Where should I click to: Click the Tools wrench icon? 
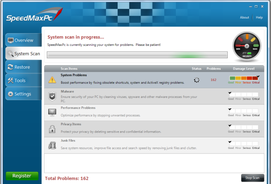tap(10, 81)
